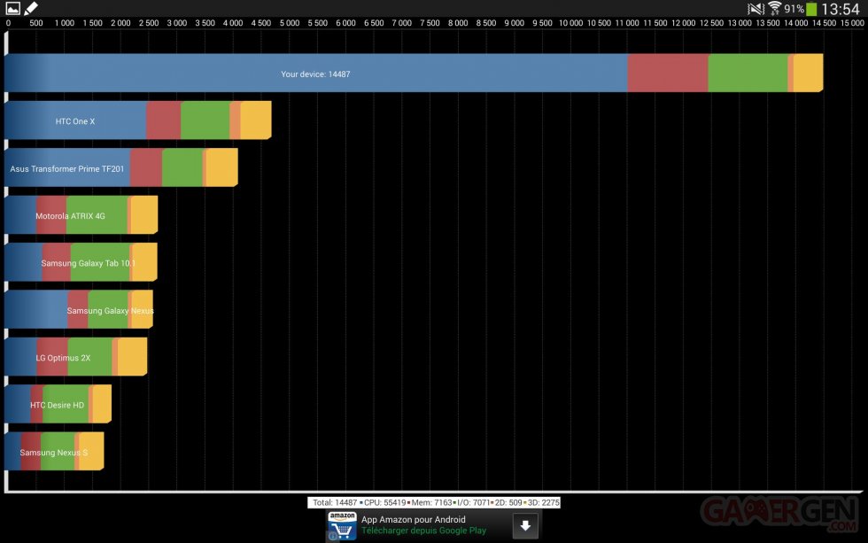868x543 pixels.
Task: Tap the green battery icon
Action: [811, 9]
